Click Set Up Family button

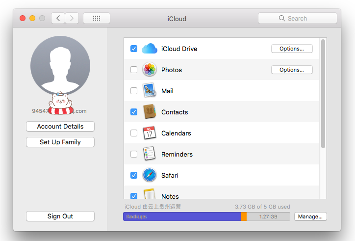coord(60,142)
